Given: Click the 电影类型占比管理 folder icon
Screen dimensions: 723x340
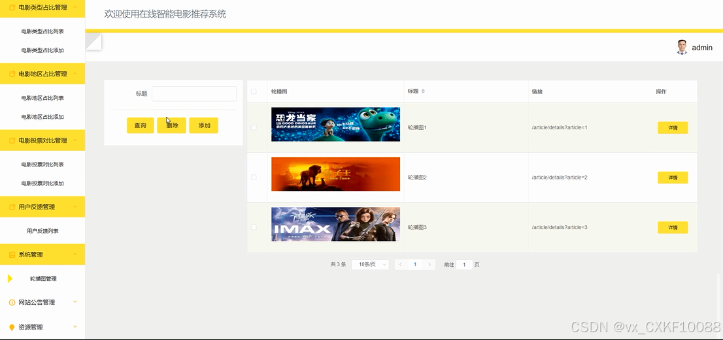Looking at the screenshot, I should tap(12, 7).
